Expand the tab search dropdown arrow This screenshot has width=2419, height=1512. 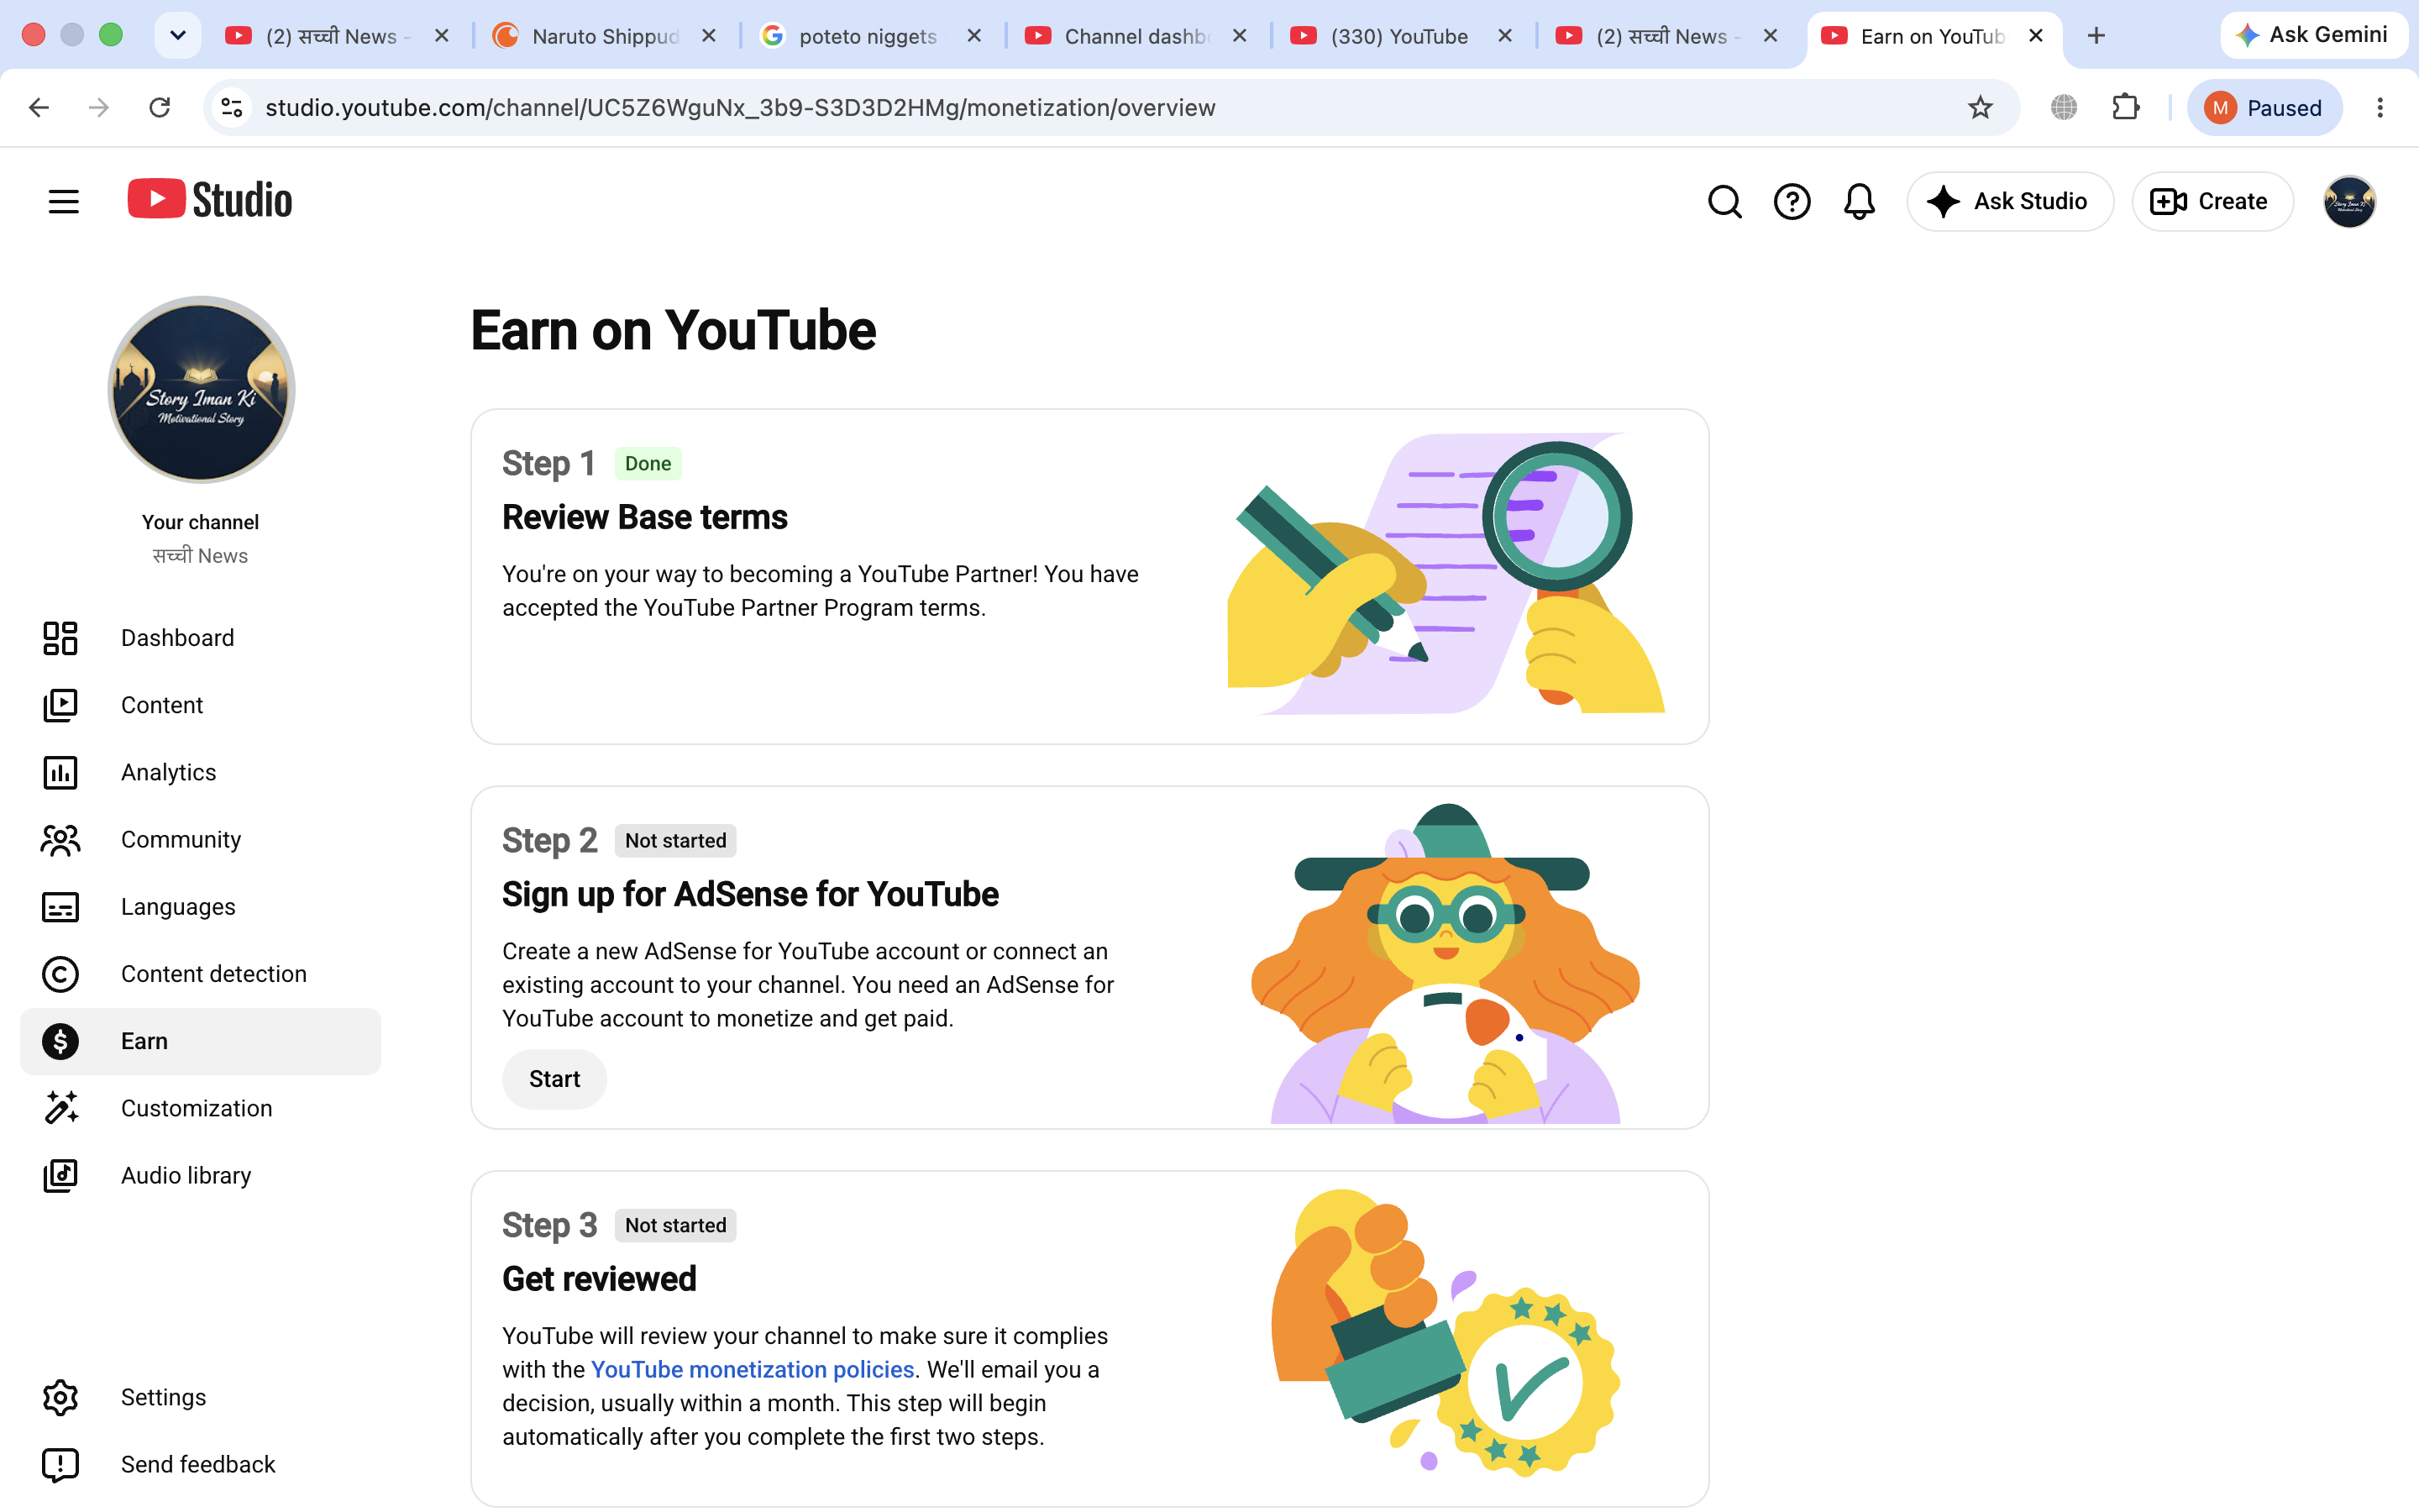pyautogui.click(x=178, y=36)
